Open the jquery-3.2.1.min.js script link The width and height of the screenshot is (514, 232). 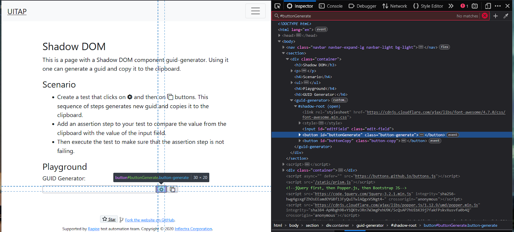pyautogui.click(x=363, y=194)
